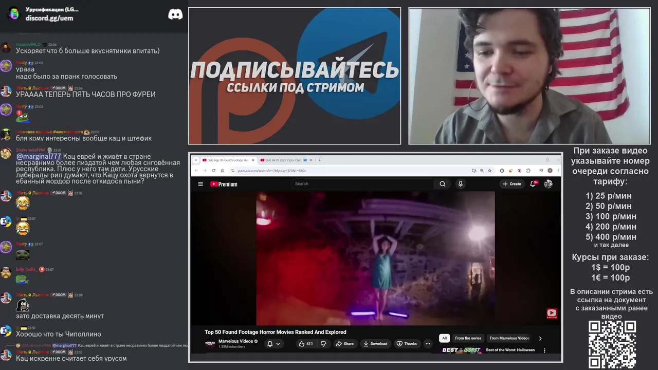This screenshot has width=658, height=370.
Task: Open Best of the Worst: Halloween video
Action: coord(510,350)
